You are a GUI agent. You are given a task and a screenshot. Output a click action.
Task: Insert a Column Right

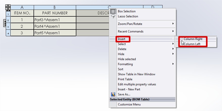tap(193, 39)
